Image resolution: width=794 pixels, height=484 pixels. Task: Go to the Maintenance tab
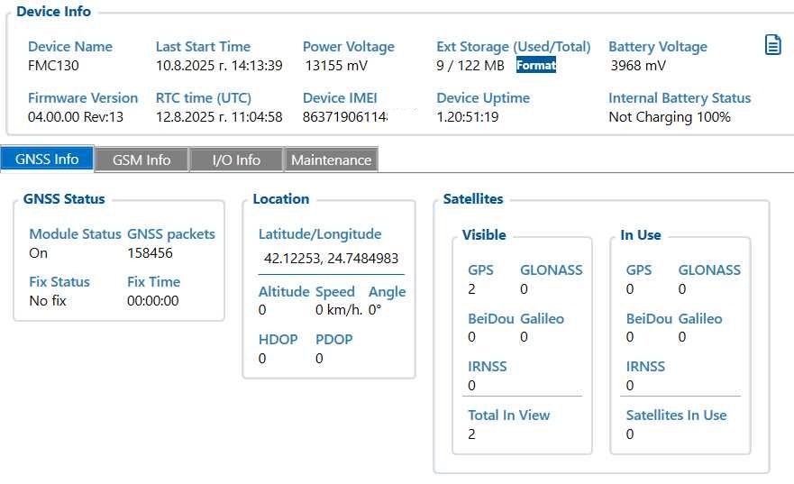pos(331,160)
